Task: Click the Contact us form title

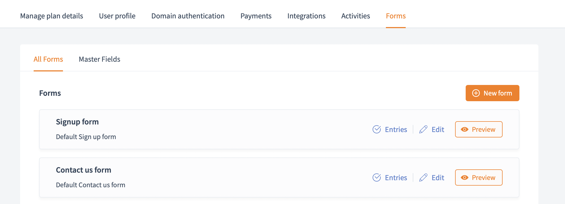Action: click(x=84, y=170)
